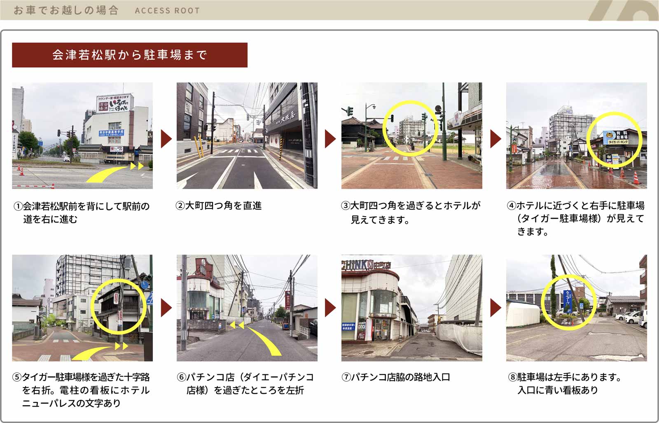Image resolution: width=659 pixels, height=423 pixels.
Task: Click the ACCESS ROOT header text
Action: (167, 11)
